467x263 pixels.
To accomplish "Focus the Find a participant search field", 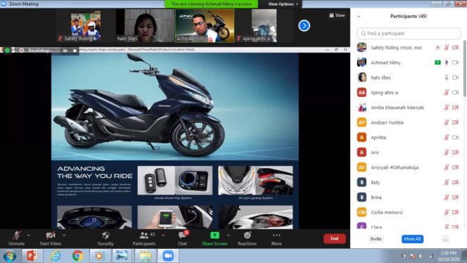I will pos(409,33).
